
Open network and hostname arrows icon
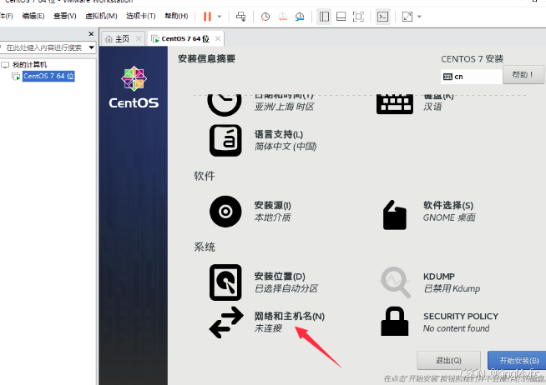[226, 322]
